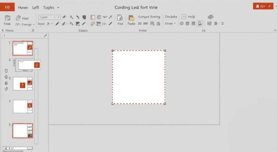The image size is (277, 152).
Task: Toggle the highlighted boxed icon under Help
Action: [200, 23]
